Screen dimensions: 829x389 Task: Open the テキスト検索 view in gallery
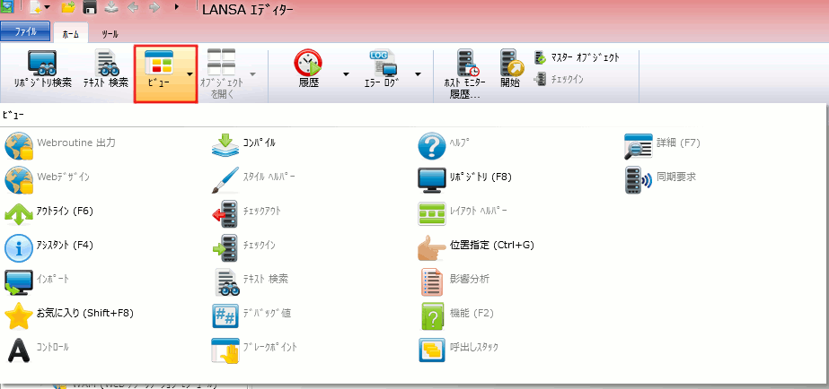(x=250, y=281)
